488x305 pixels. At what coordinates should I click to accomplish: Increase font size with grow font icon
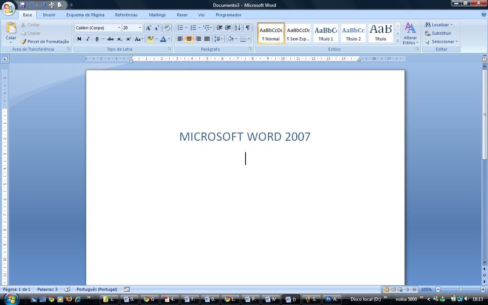148,28
